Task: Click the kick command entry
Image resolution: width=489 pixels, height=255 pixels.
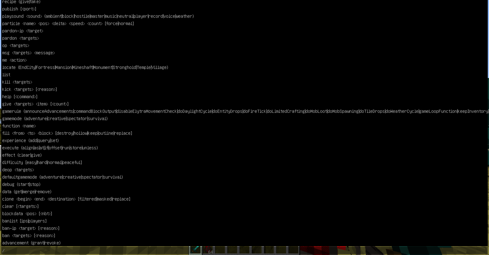Action: (x=30, y=89)
